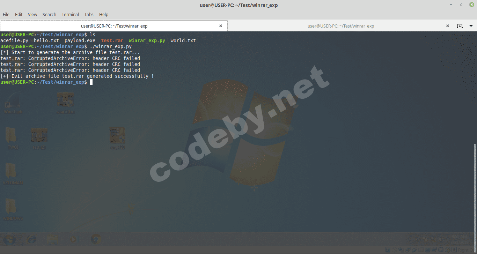Close the terminal with the green X button
The width and height of the screenshot is (477, 254).
pyautogui.click(x=472, y=5)
